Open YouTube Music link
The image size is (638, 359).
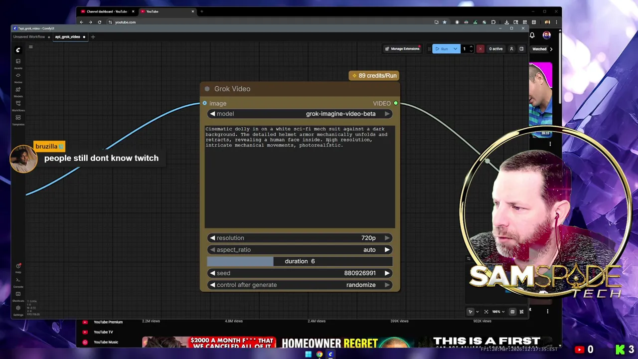(106, 342)
